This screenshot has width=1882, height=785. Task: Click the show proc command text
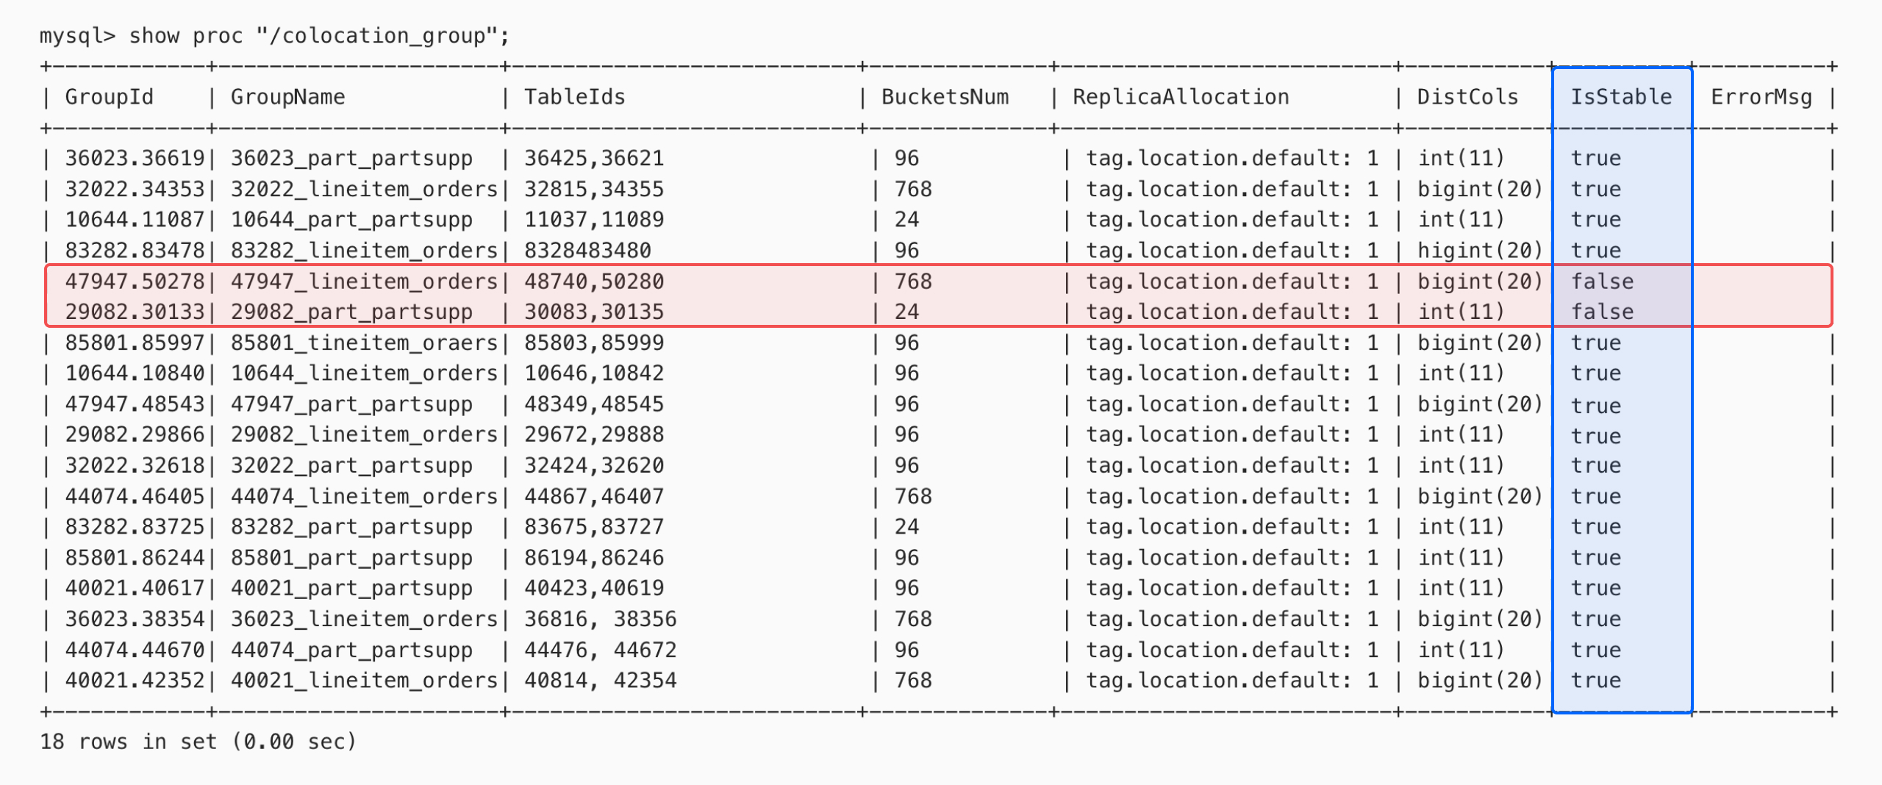point(276,35)
